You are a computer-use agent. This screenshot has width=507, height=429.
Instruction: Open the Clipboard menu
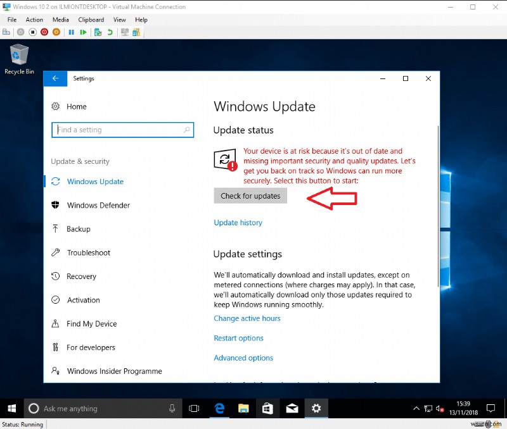click(x=91, y=20)
